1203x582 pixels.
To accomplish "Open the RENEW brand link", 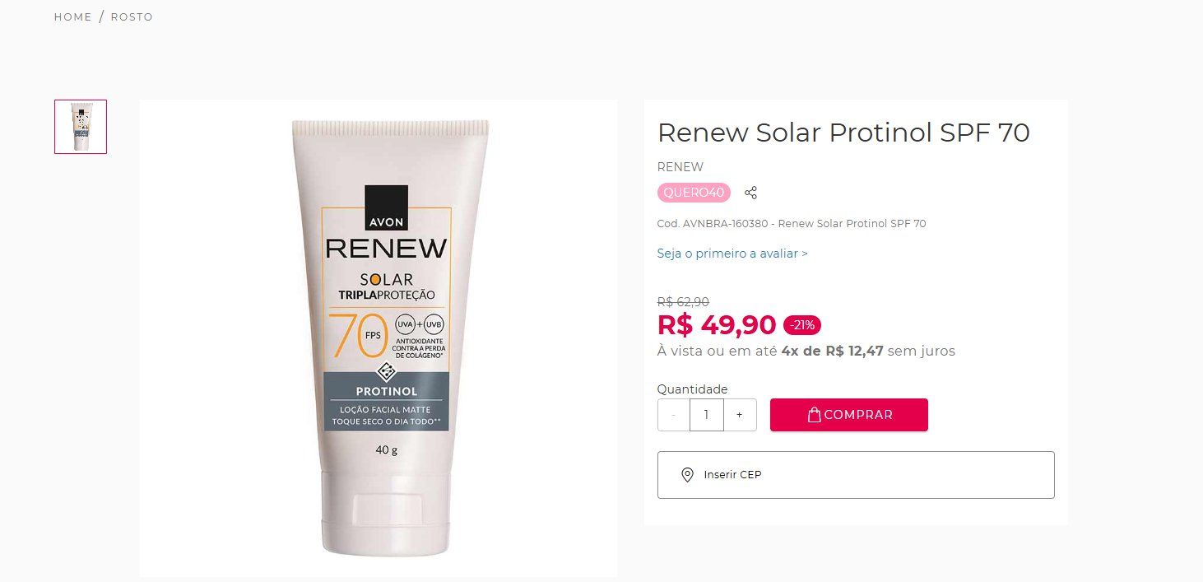I will [x=680, y=167].
